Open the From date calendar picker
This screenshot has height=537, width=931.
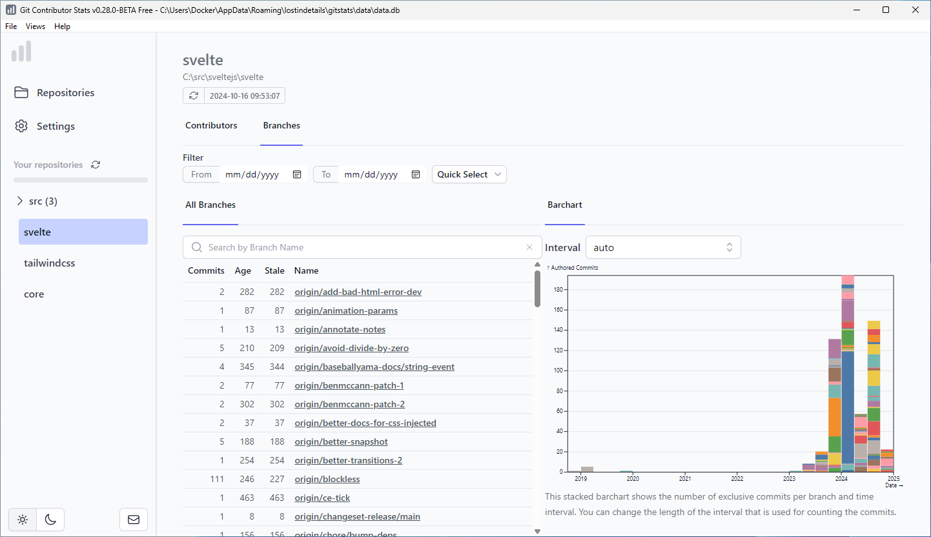click(x=297, y=174)
